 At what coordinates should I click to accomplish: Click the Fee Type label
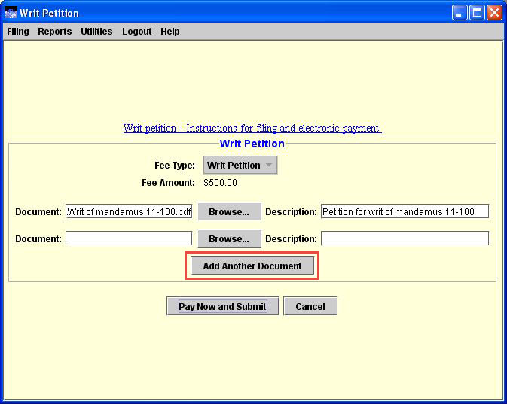(175, 166)
